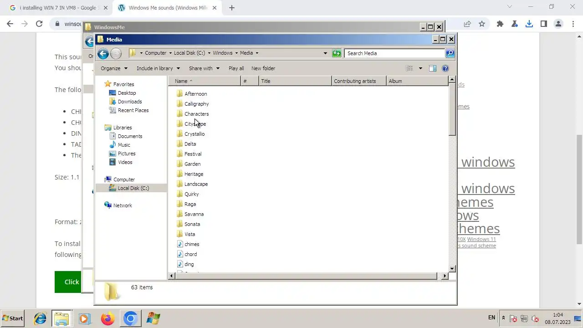
Task: Open the Explorer help icon
Action: click(445, 68)
